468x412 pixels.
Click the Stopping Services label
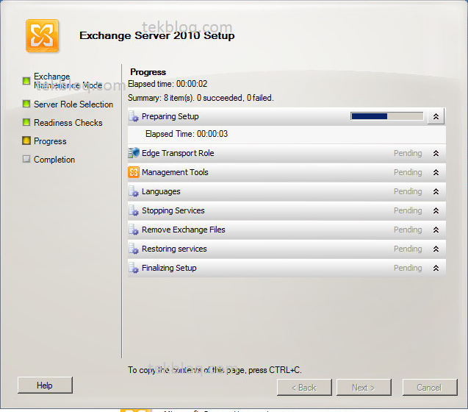[173, 210]
